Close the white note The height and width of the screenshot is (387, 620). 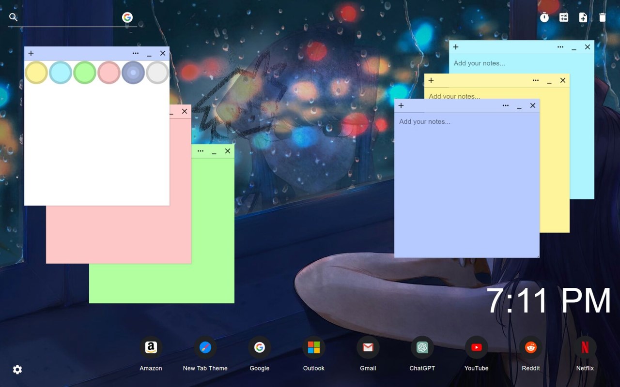click(x=163, y=53)
